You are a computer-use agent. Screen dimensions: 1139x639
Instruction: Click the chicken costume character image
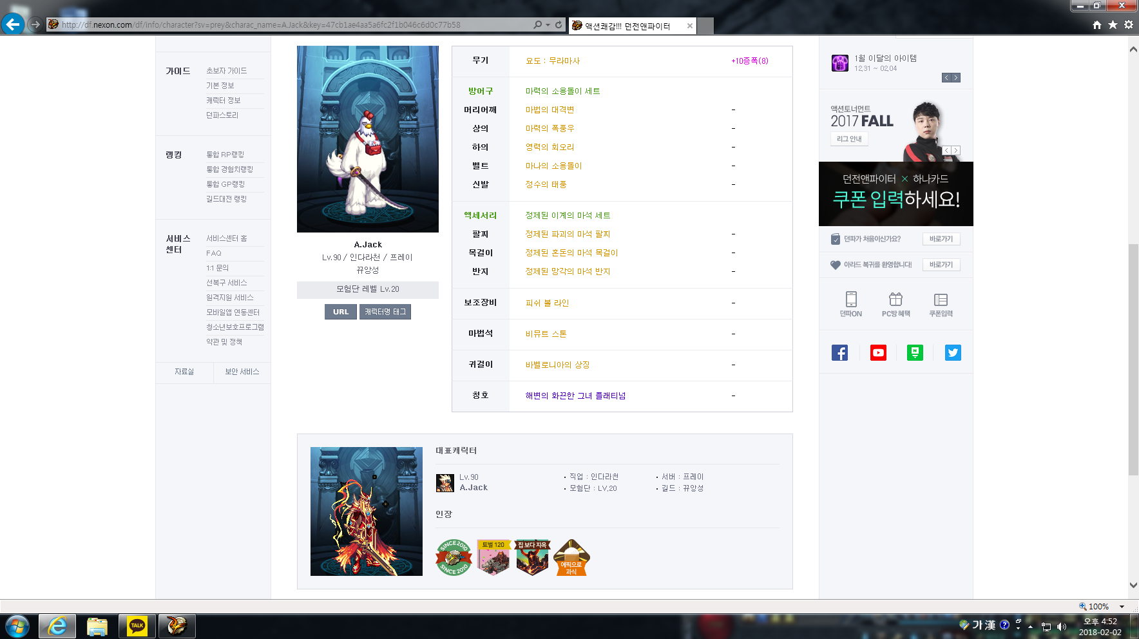[368, 139]
